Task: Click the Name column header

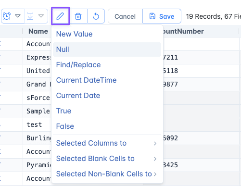Action: (x=38, y=31)
